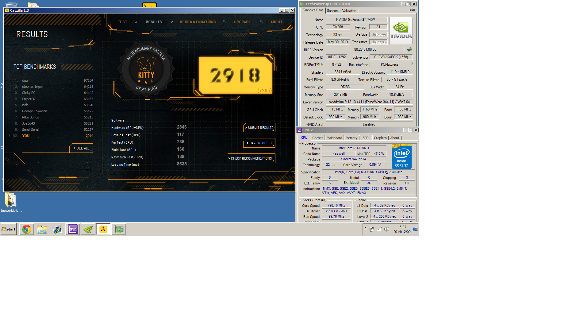Click the SUBMIT RESULTS button

pyautogui.click(x=259, y=128)
